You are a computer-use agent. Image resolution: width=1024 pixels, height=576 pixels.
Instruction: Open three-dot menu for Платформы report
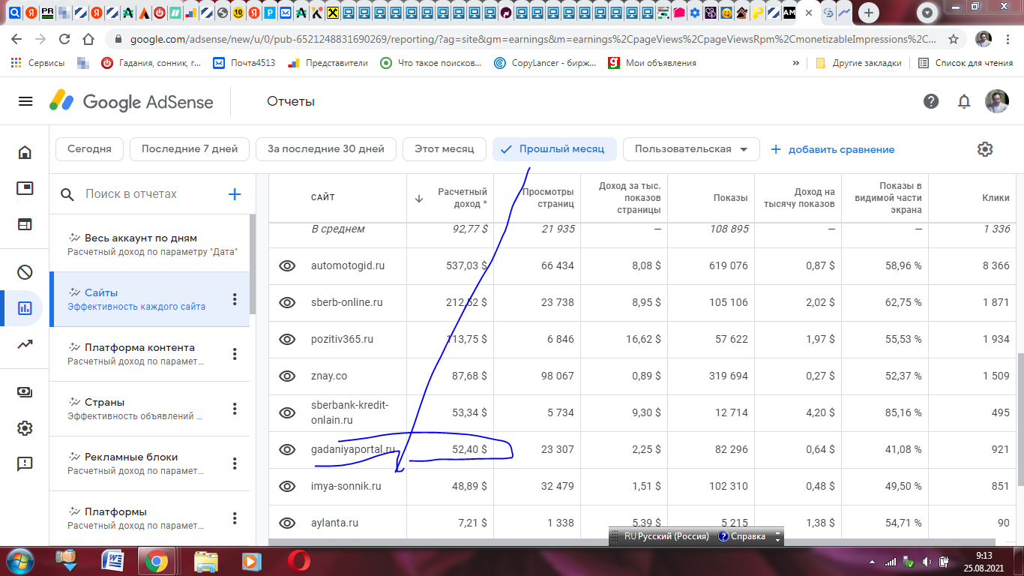click(235, 518)
